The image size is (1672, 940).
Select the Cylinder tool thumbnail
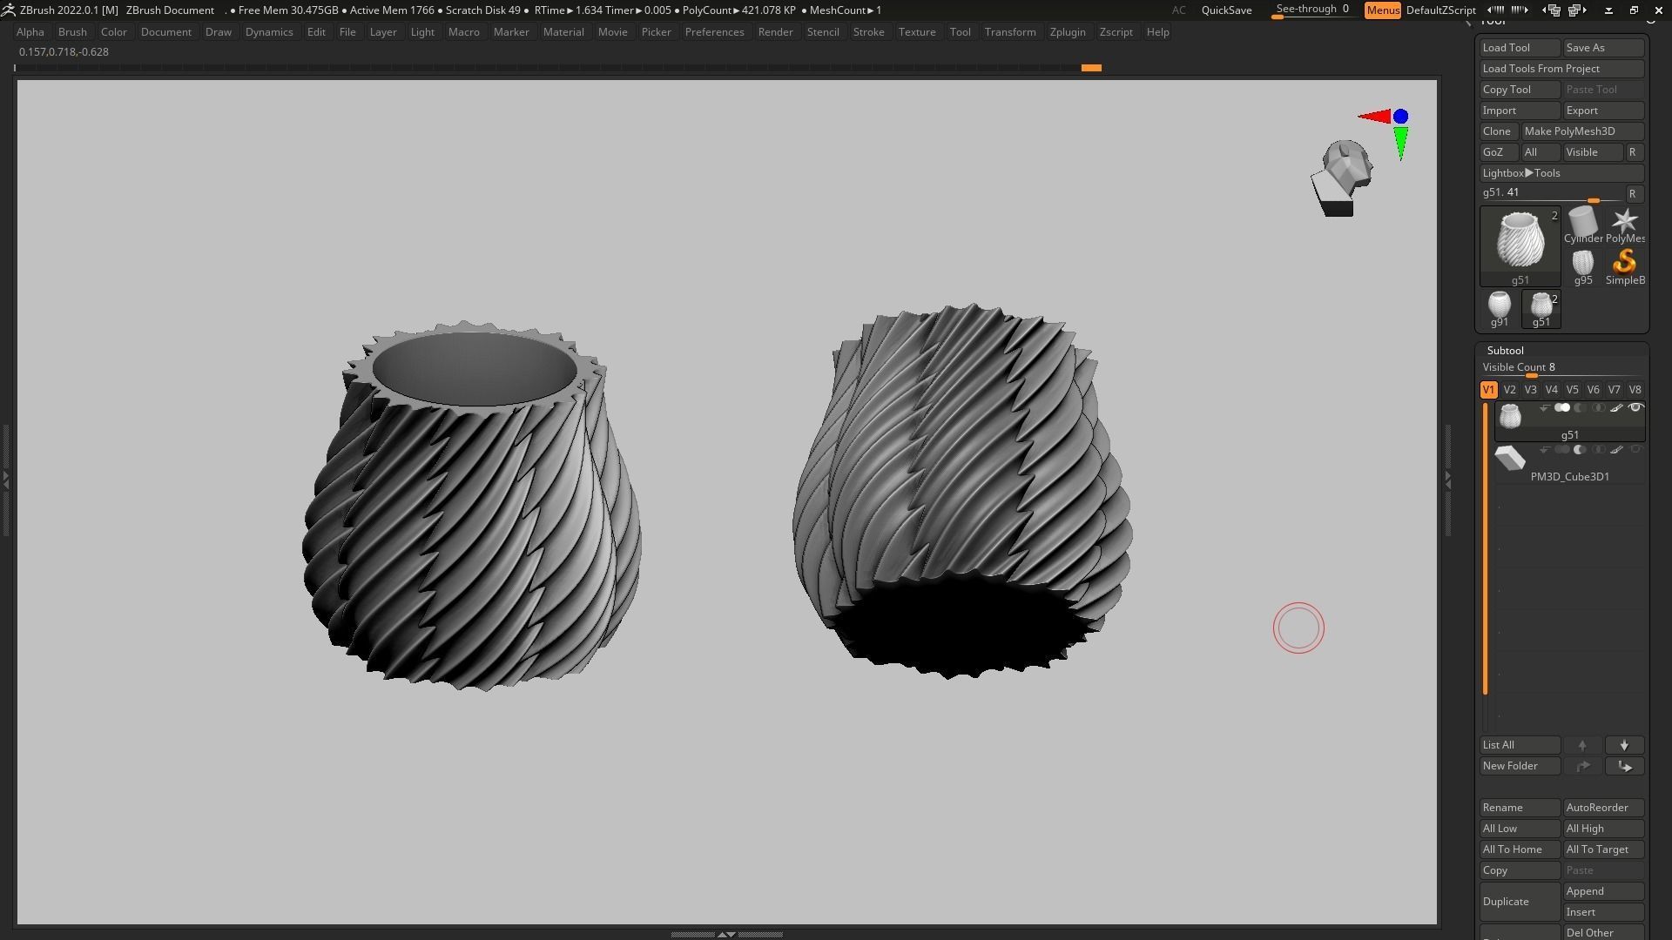[1582, 225]
